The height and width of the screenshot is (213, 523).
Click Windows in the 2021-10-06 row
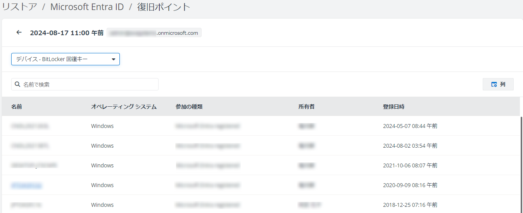[x=102, y=165]
